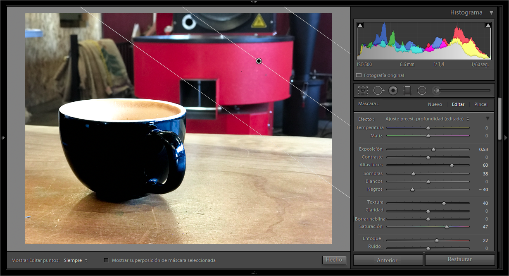Collapse the Histograma panel
Image resolution: width=509 pixels, height=276 pixels.
coord(491,13)
